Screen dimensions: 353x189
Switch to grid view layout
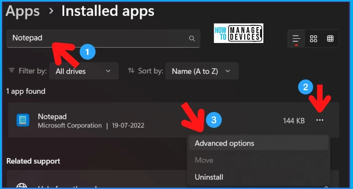(x=313, y=39)
